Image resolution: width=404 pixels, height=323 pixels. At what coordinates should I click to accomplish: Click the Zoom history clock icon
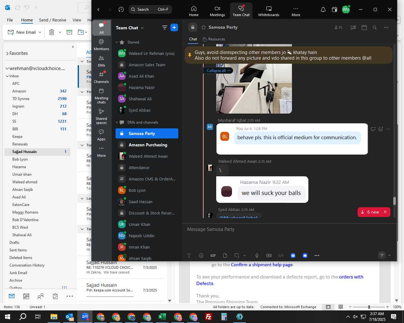pyautogui.click(x=121, y=9)
